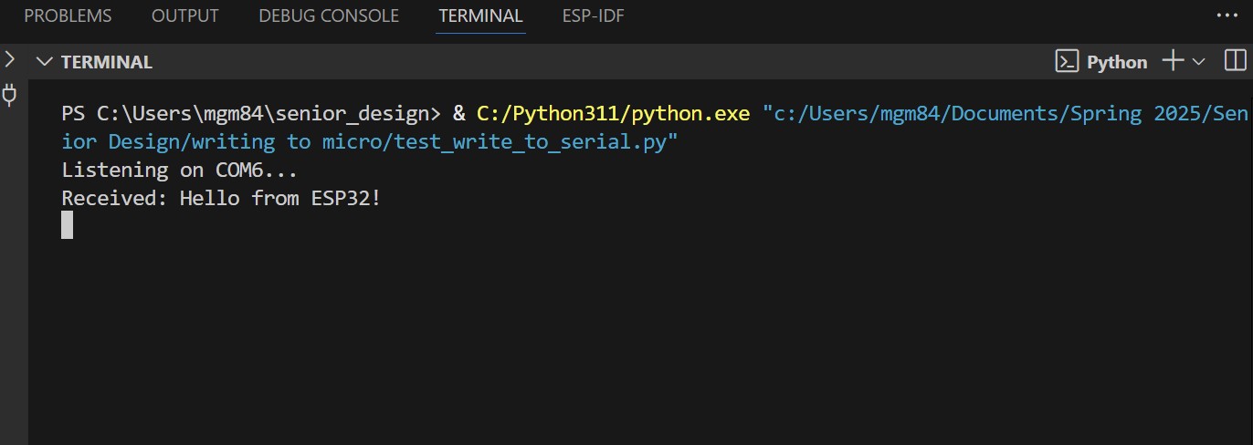Click the TERMINAL section header title
The height and width of the screenshot is (445, 1253).
(106, 62)
